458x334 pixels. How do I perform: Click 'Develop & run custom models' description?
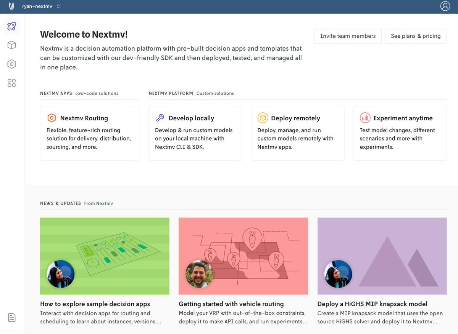pyautogui.click(x=194, y=139)
